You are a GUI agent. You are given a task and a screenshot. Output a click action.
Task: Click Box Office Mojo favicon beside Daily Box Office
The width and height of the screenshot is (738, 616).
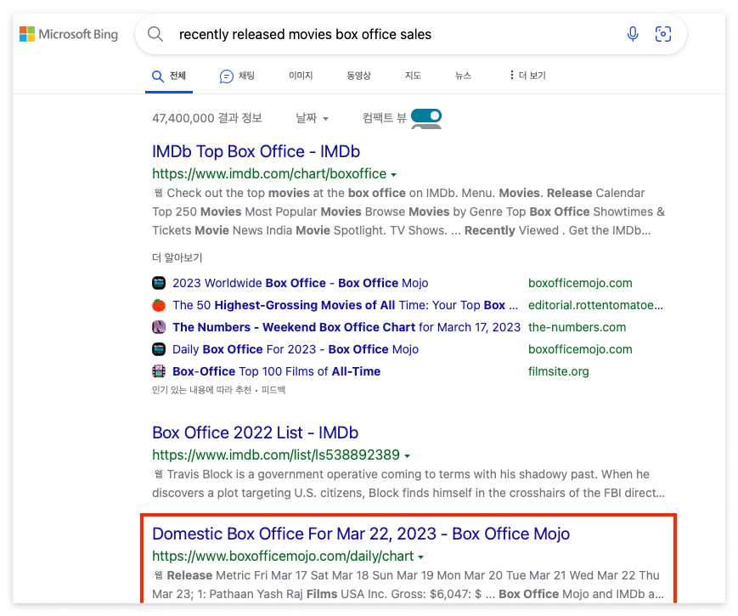pyautogui.click(x=159, y=349)
